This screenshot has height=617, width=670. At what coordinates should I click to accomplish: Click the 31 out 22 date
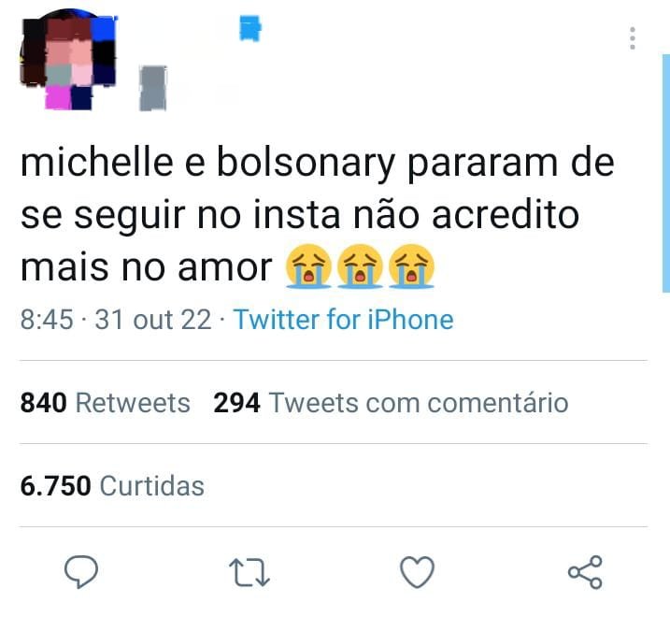(x=153, y=320)
